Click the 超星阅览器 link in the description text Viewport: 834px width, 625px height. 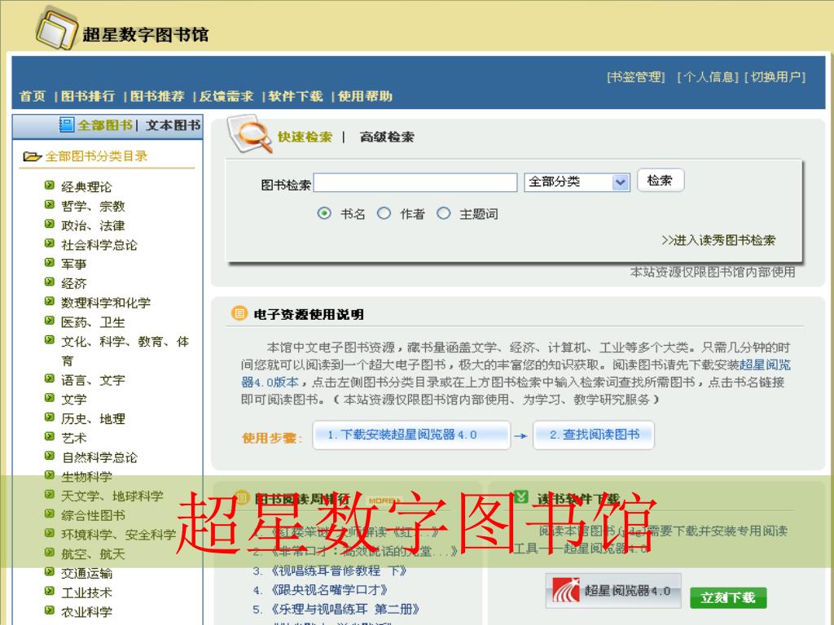click(765, 365)
